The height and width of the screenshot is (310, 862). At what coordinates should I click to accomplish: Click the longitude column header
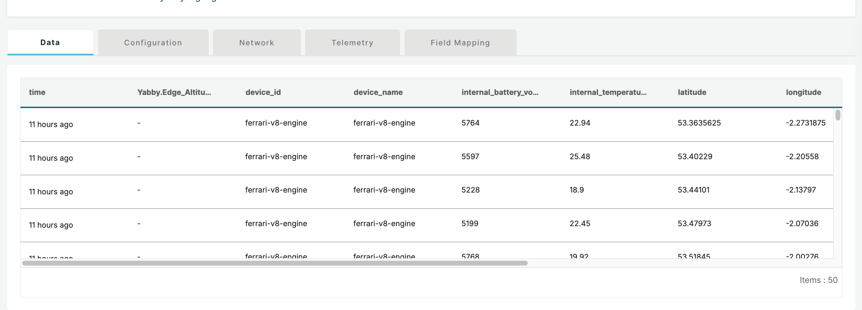pos(803,93)
